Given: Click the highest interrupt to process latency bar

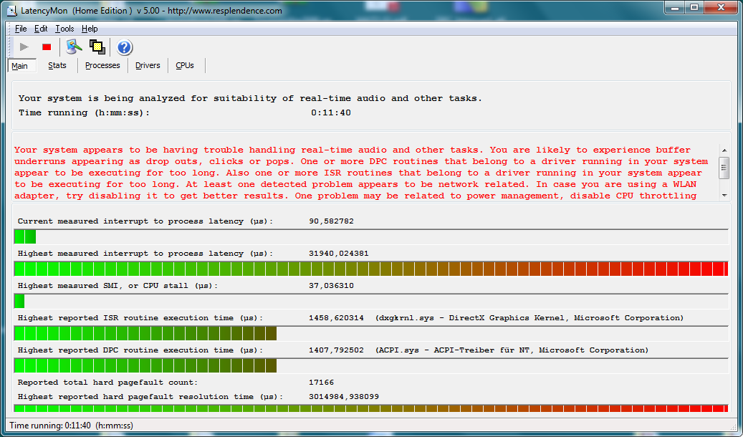Looking at the screenshot, I should pos(371,269).
